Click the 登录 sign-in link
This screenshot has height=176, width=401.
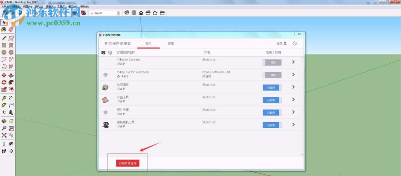282,43
